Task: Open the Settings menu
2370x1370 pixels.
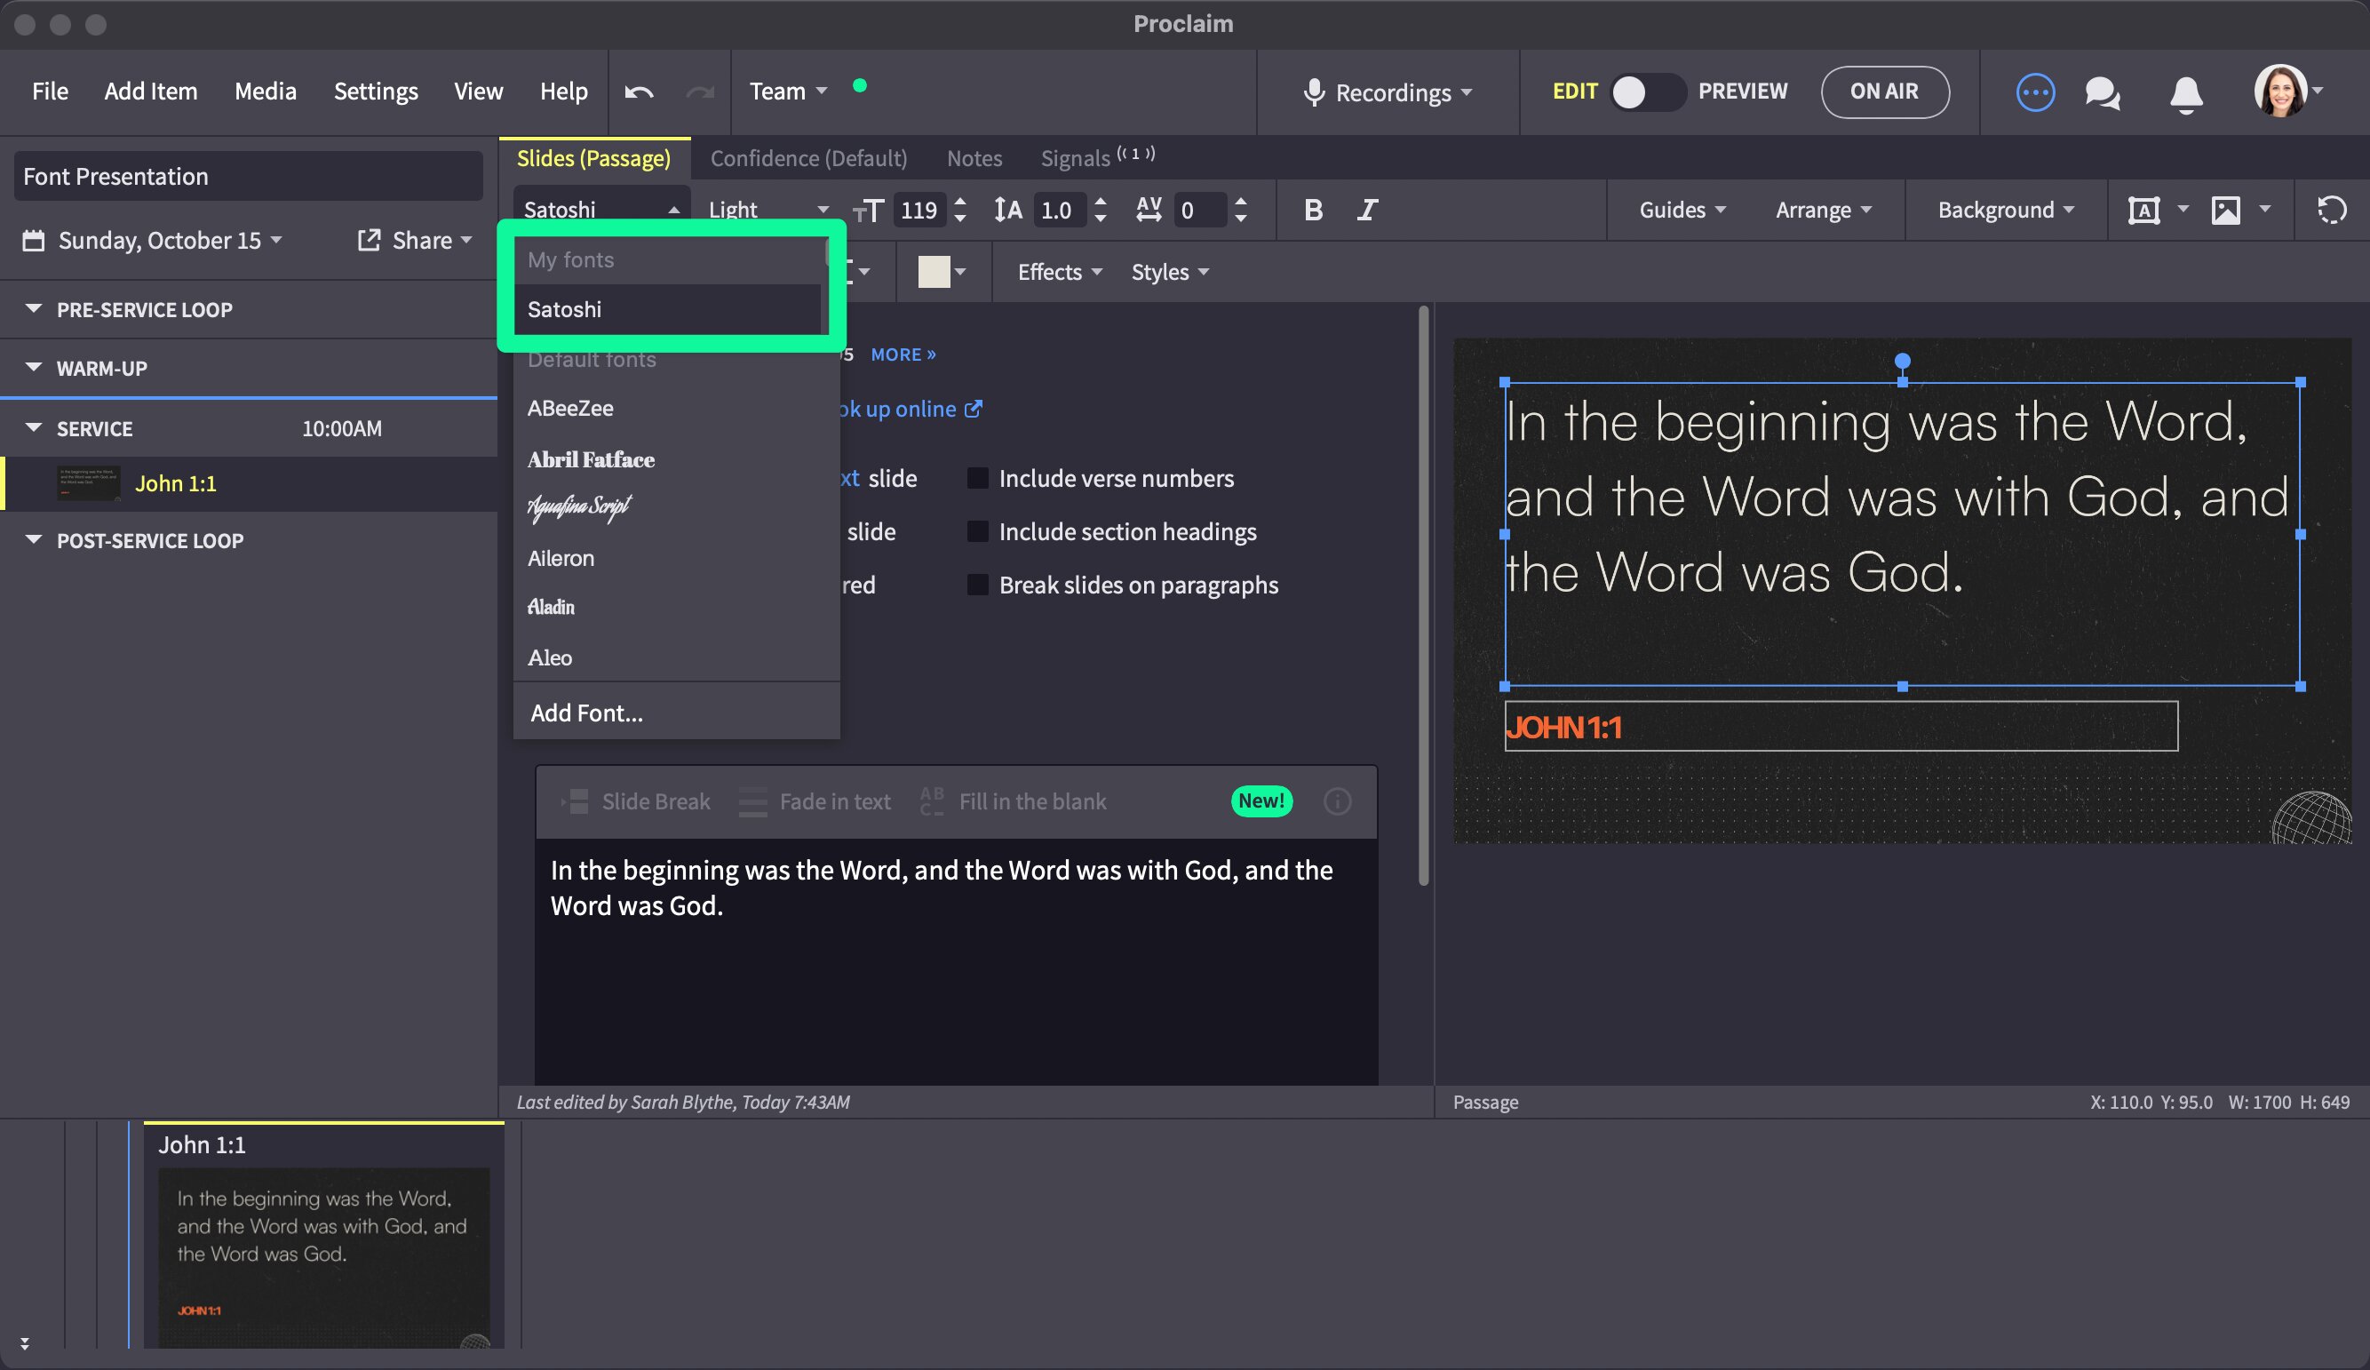Action: (375, 92)
